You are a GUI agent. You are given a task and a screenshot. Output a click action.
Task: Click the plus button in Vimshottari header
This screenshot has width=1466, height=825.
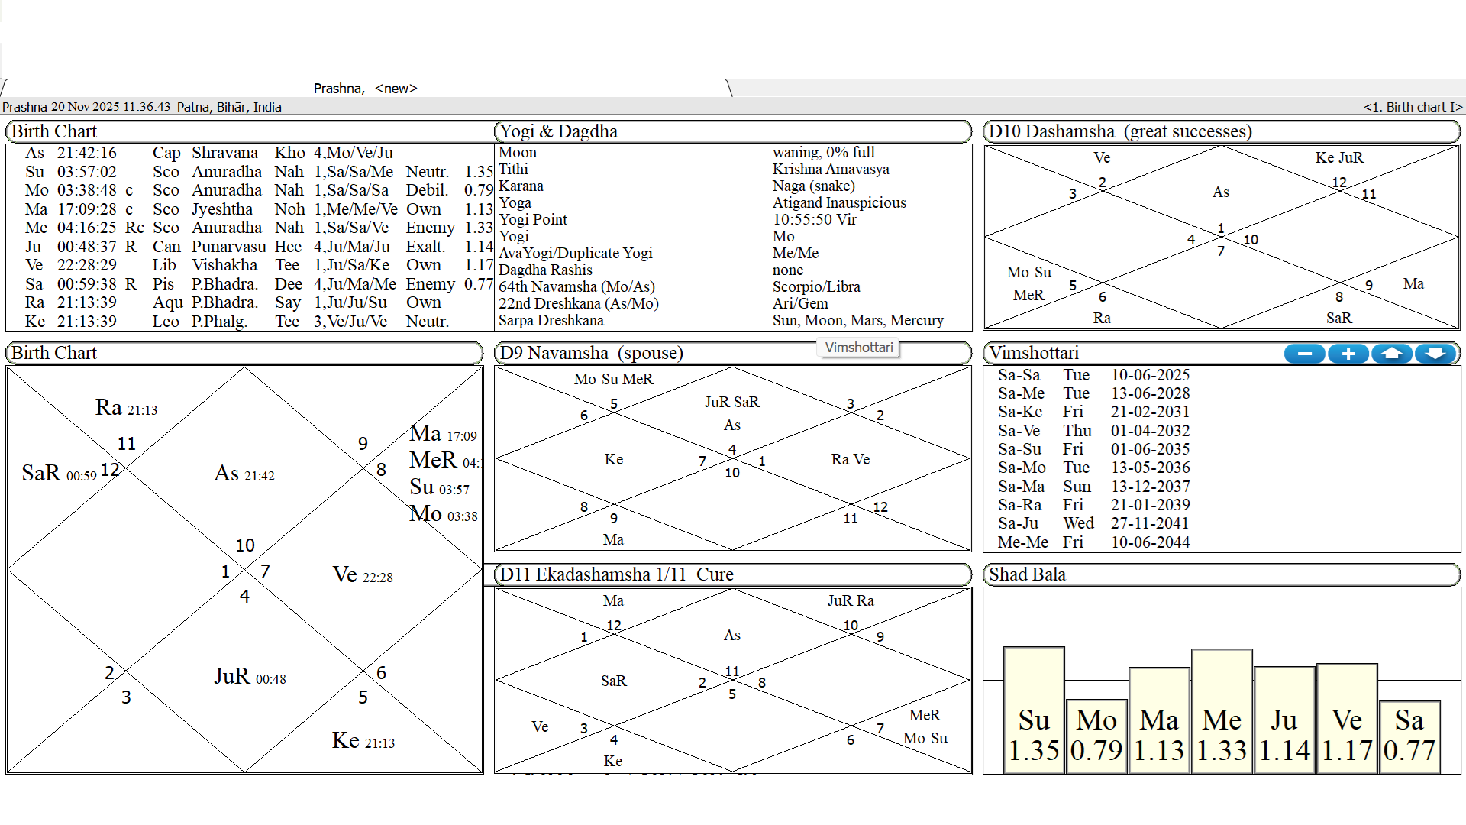click(x=1348, y=354)
